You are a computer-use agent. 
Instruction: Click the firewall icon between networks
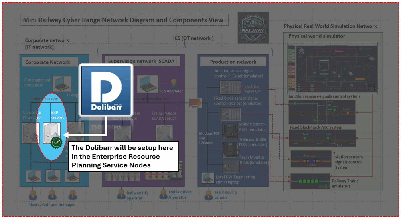195,103
